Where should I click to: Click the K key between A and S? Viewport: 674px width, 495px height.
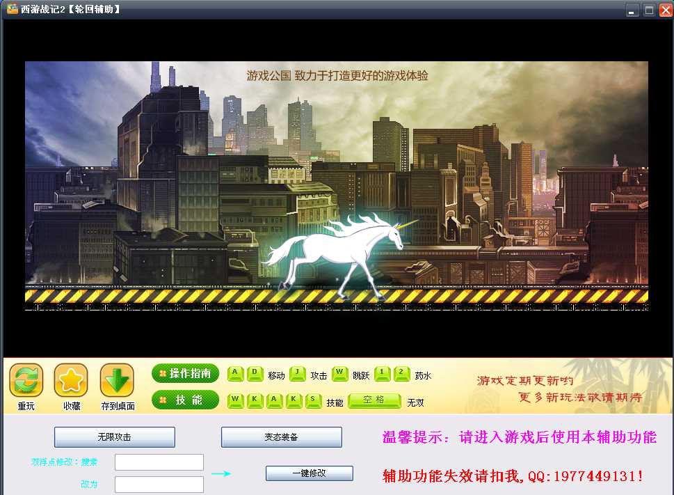coord(294,401)
